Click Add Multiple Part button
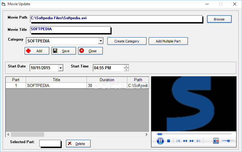Viewport: 242px width, 152px height. point(168,41)
